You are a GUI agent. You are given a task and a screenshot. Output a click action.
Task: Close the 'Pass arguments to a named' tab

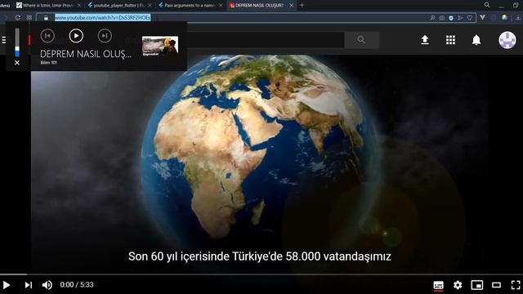(x=221, y=6)
